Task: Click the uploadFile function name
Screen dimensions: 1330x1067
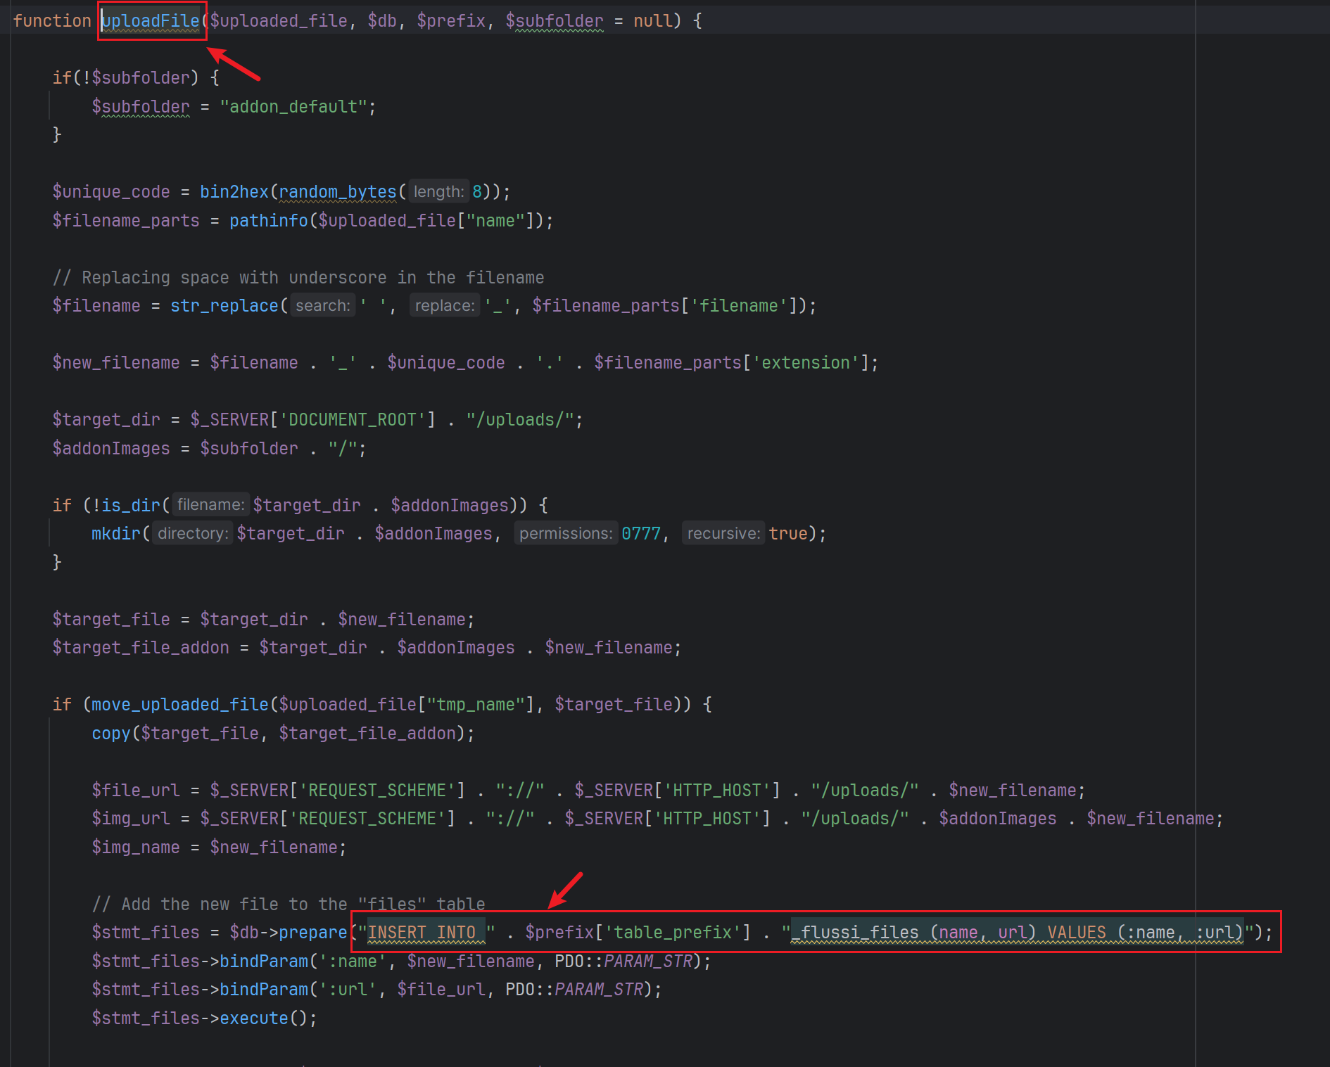Action: click(x=151, y=21)
